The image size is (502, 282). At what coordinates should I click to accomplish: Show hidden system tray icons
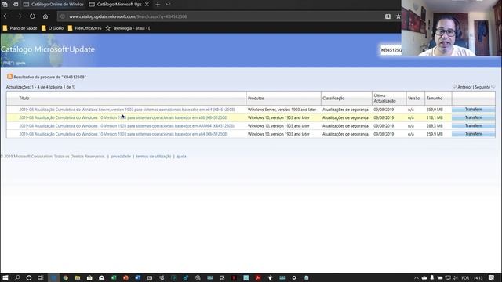tap(417, 278)
